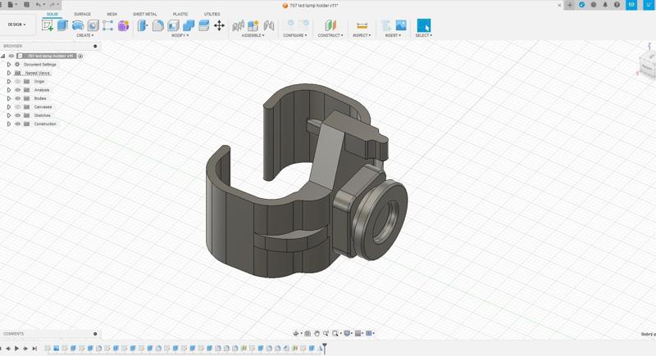Select the Fillet tool in Modify
Image resolution: width=656 pixels, height=356 pixels.
(158, 25)
